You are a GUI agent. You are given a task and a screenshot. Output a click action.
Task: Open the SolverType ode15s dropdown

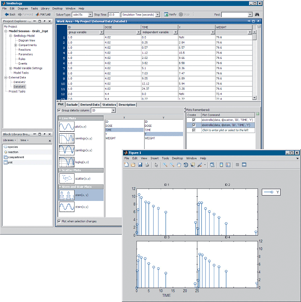(x=90, y=15)
